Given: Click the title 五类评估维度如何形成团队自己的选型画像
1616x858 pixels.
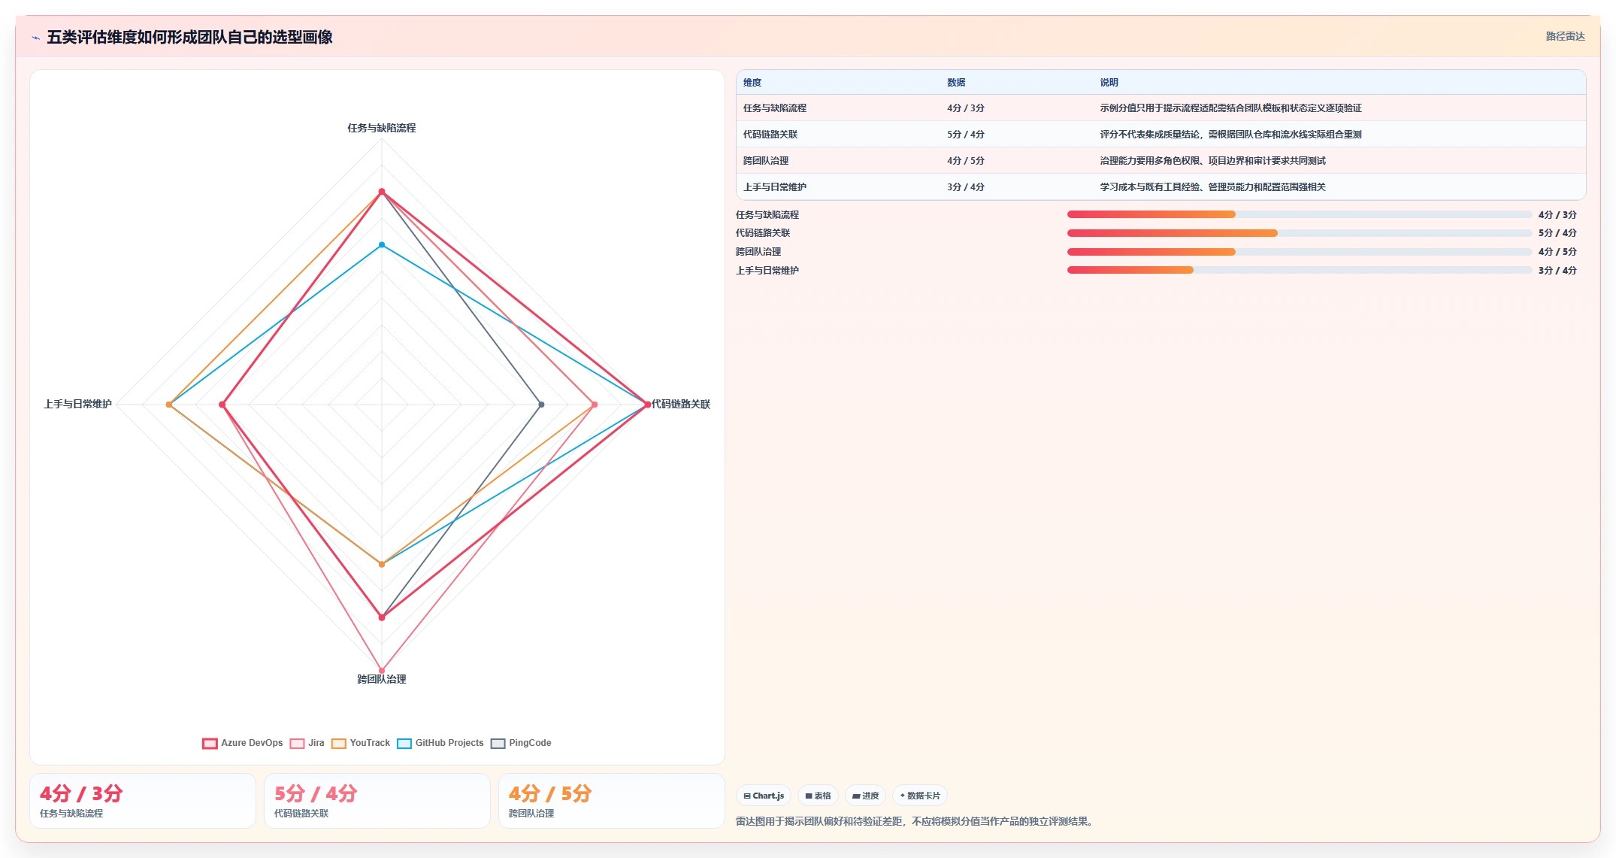Looking at the screenshot, I should point(189,37).
